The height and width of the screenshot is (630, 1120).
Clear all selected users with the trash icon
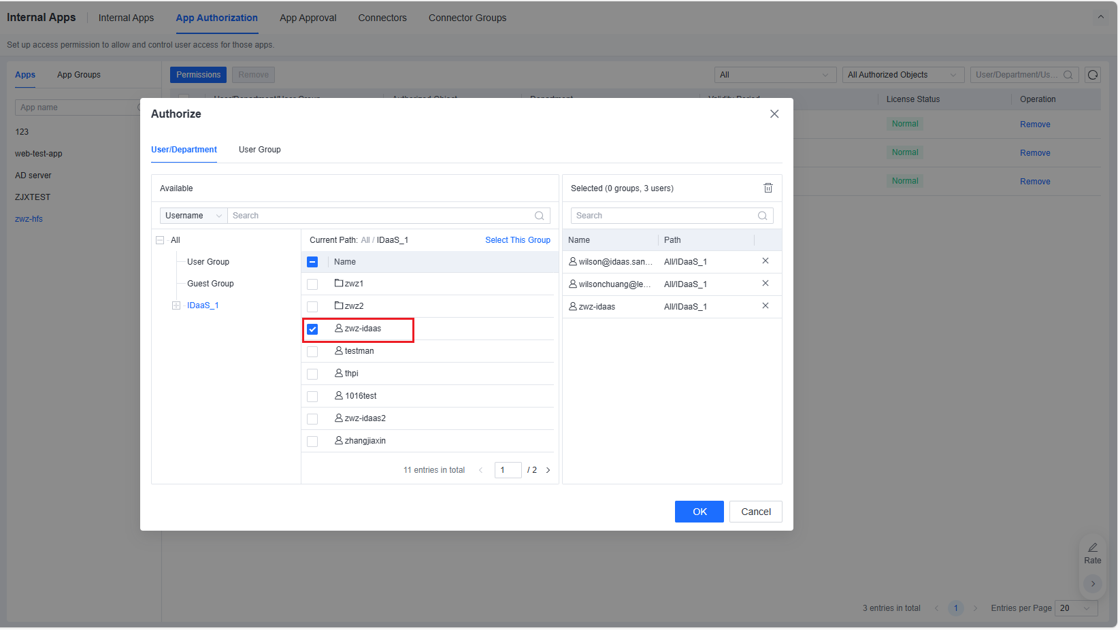click(768, 188)
